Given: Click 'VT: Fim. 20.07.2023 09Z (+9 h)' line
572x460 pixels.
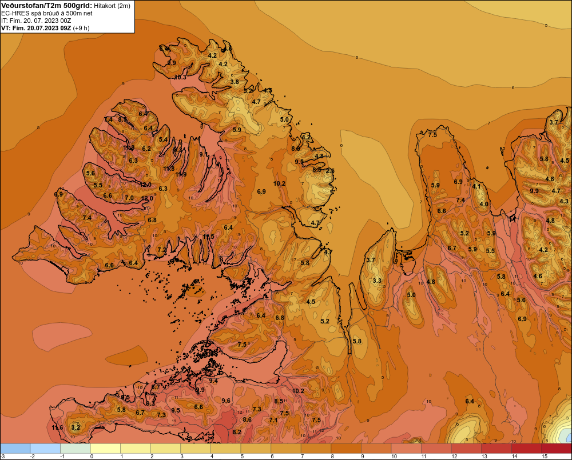Looking at the screenshot, I should 45,28.
